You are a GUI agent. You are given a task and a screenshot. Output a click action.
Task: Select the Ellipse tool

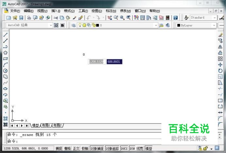click(x=6, y=89)
